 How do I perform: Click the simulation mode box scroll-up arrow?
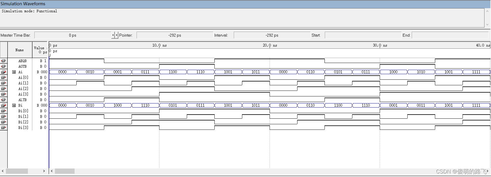coord(487,11)
